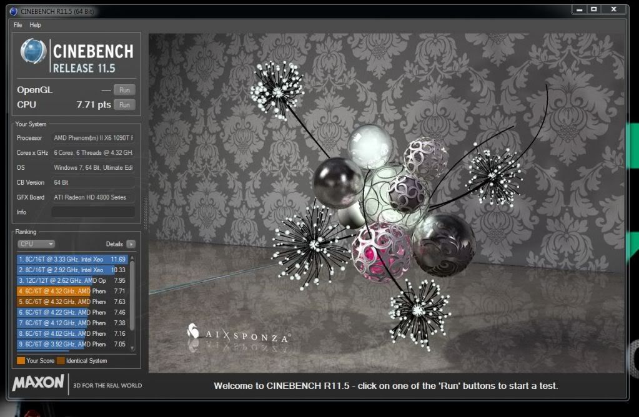Click the OS value Windows 7
The height and width of the screenshot is (417, 639).
93,167
